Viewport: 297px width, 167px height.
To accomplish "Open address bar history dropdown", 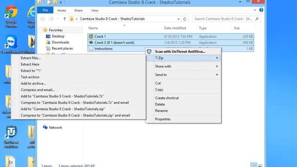I will pyautogui.click(x=178, y=19).
